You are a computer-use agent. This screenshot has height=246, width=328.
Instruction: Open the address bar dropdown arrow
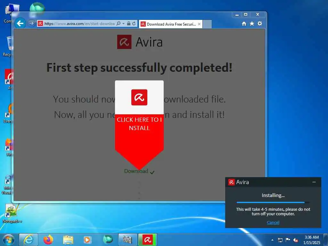click(x=123, y=24)
